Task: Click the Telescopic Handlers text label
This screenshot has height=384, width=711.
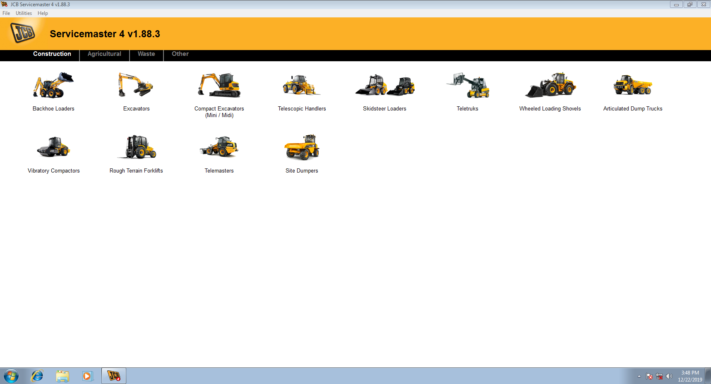Action: [302, 109]
